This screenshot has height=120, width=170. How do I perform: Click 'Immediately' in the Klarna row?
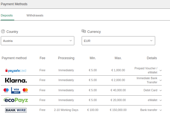[x=66, y=80]
